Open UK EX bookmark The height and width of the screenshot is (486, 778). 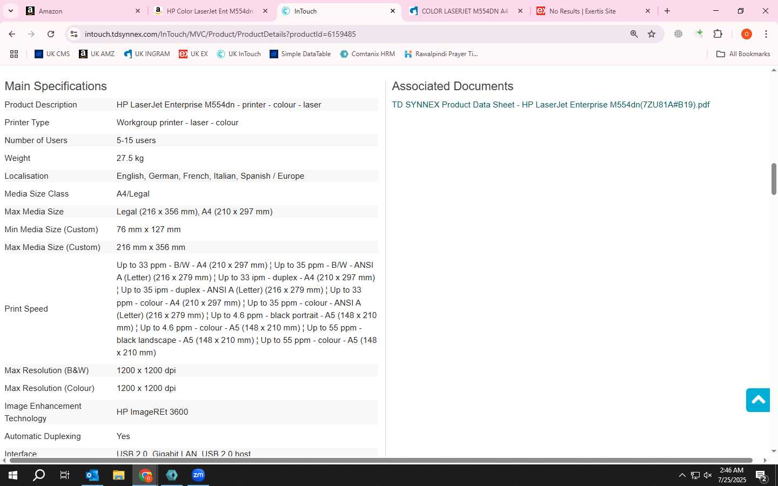tap(193, 54)
